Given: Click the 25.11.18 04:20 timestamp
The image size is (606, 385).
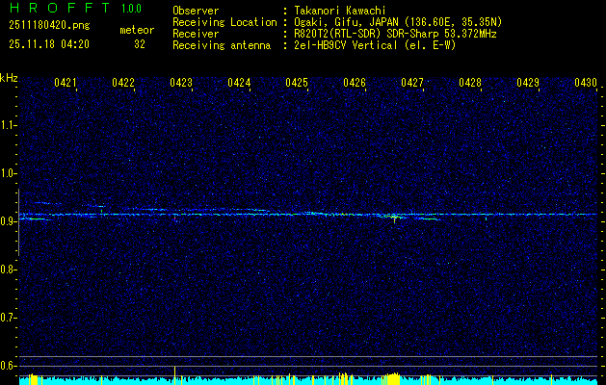Looking at the screenshot, I should pyautogui.click(x=48, y=44).
